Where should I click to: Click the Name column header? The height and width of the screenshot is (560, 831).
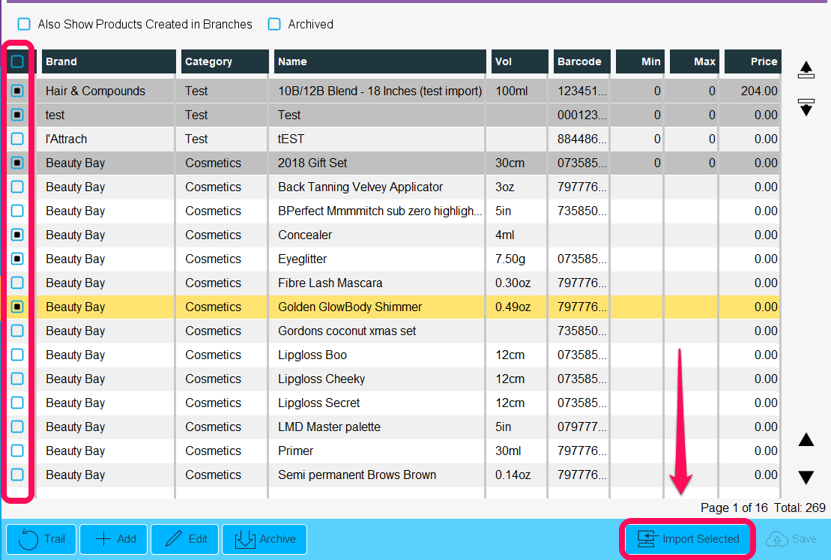point(380,61)
